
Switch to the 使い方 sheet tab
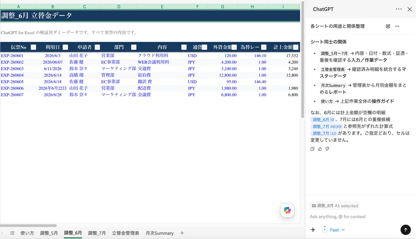[27, 233]
